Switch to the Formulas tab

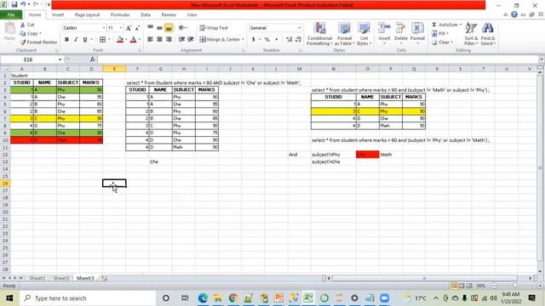click(x=120, y=15)
